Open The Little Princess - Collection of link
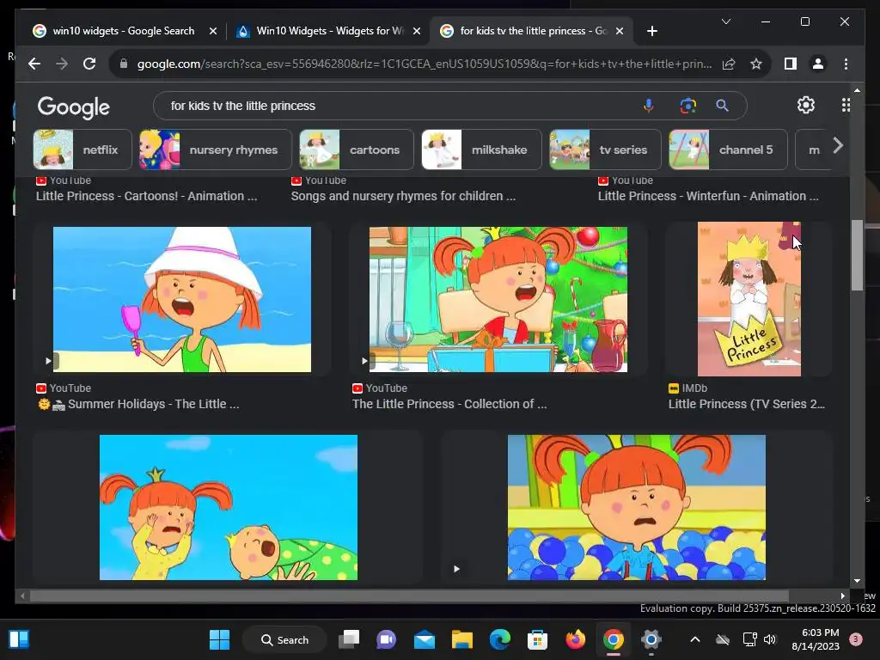 449,404
